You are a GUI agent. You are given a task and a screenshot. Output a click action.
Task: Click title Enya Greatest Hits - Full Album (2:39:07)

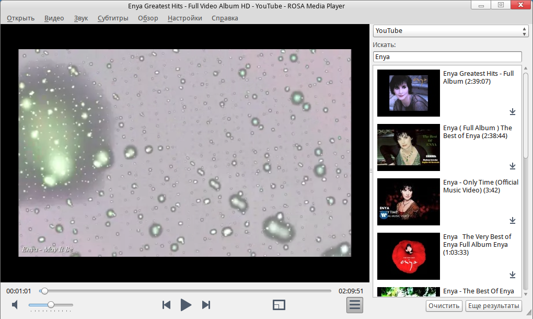pos(478,77)
